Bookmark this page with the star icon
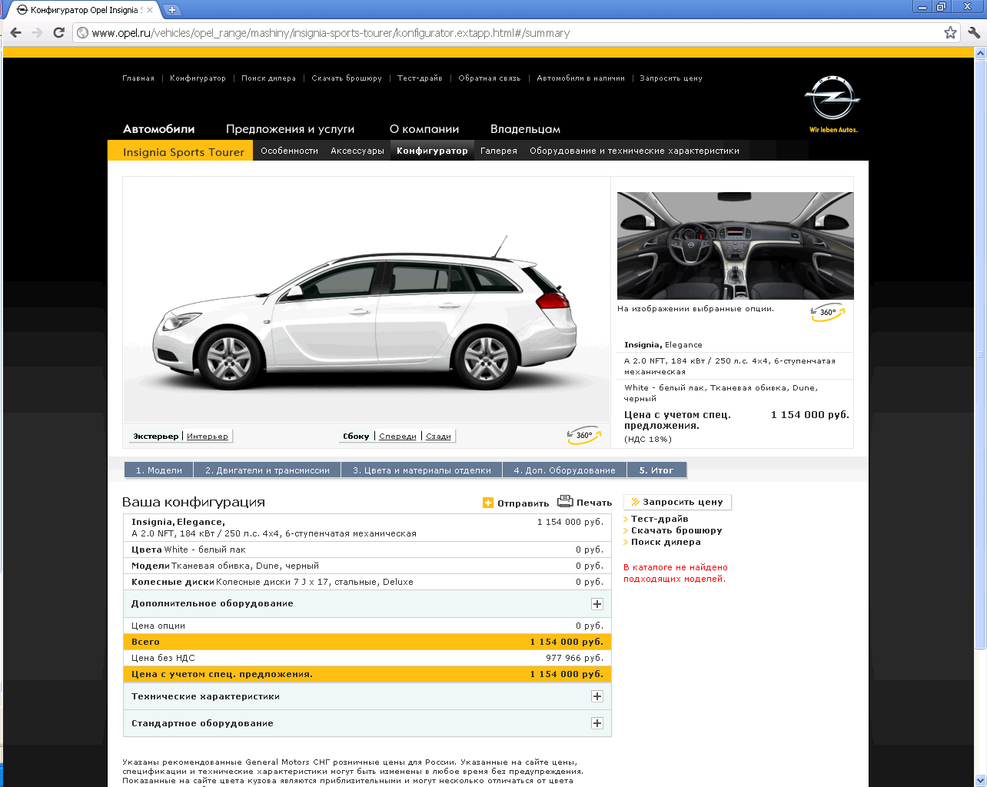The width and height of the screenshot is (987, 787). coord(950,32)
